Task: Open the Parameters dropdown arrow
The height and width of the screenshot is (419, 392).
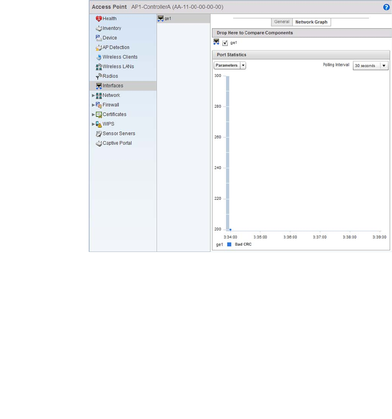Action: pyautogui.click(x=243, y=65)
